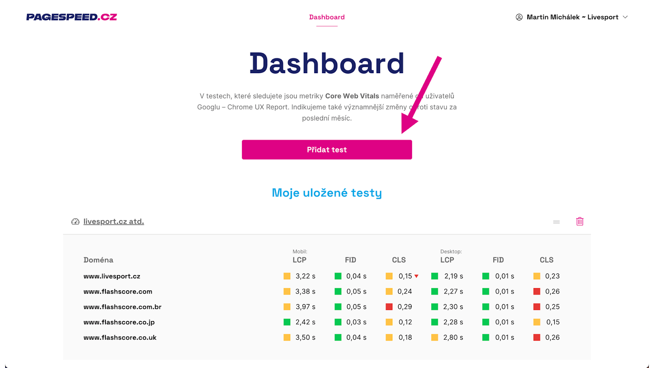Image resolution: width=654 pixels, height=368 pixels.
Task: Click the reorder handle next to the trash icon
Action: [x=556, y=222]
